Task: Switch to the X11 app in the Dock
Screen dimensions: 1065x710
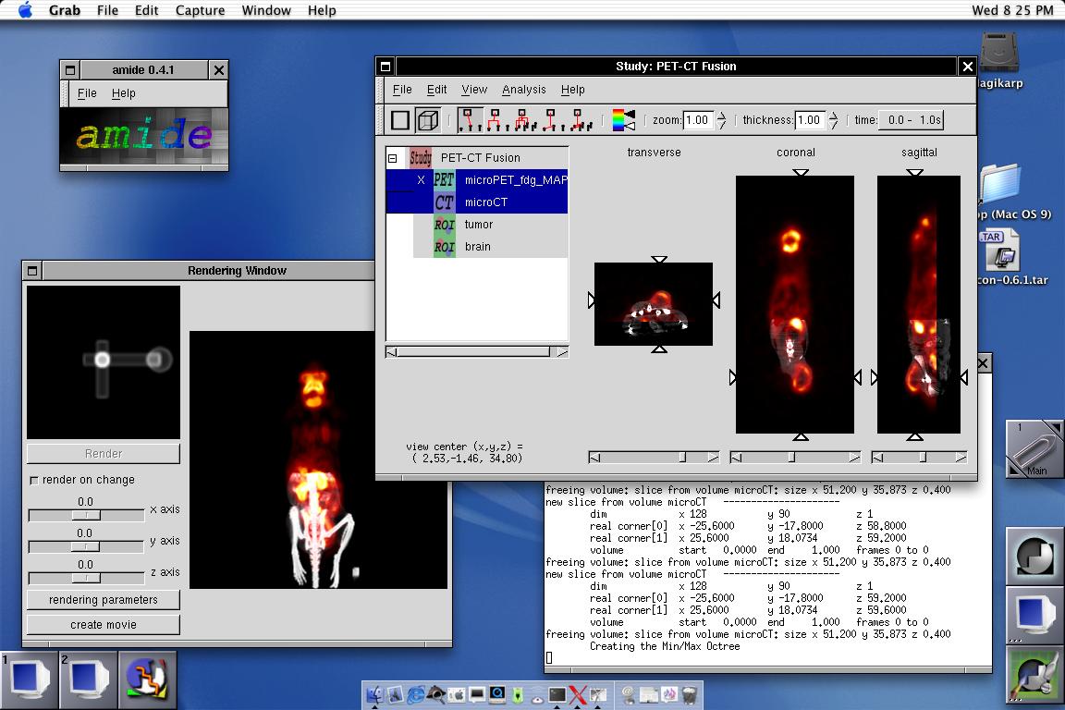Action: click(578, 694)
